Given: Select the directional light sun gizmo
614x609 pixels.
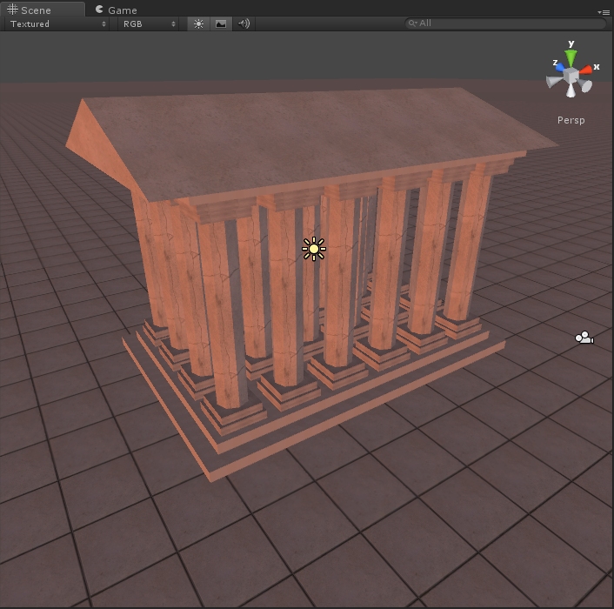Looking at the screenshot, I should (313, 249).
